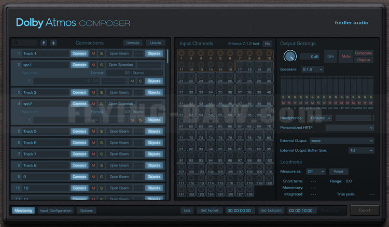Select input channel 33 knob
Screen dimensions: 389x227
(x=201, y=88)
